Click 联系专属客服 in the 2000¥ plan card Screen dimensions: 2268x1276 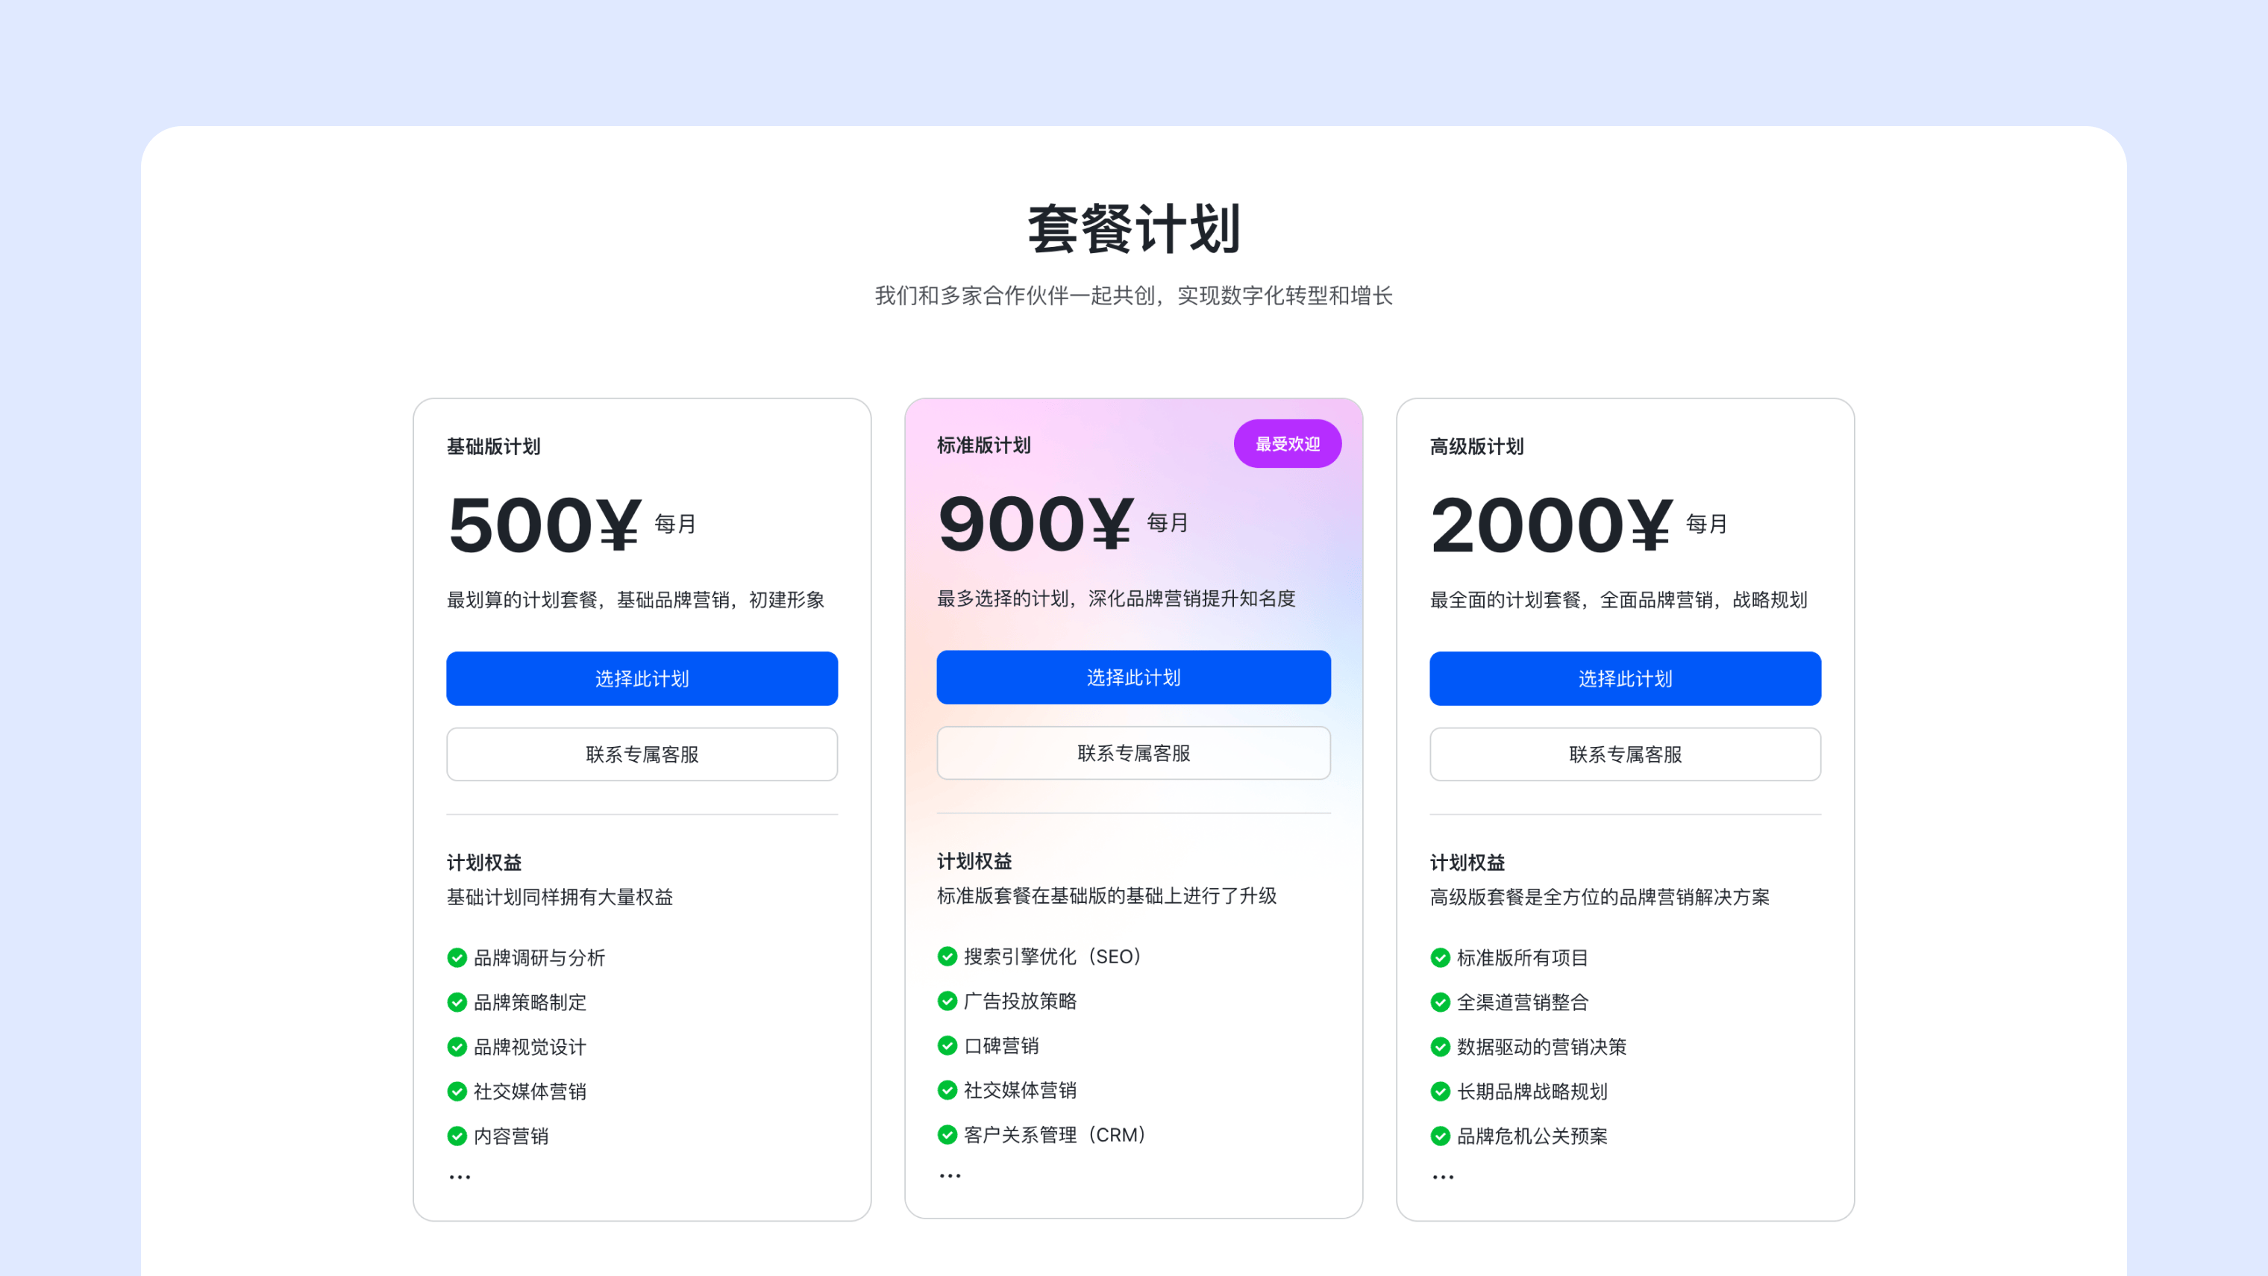pyautogui.click(x=1626, y=754)
